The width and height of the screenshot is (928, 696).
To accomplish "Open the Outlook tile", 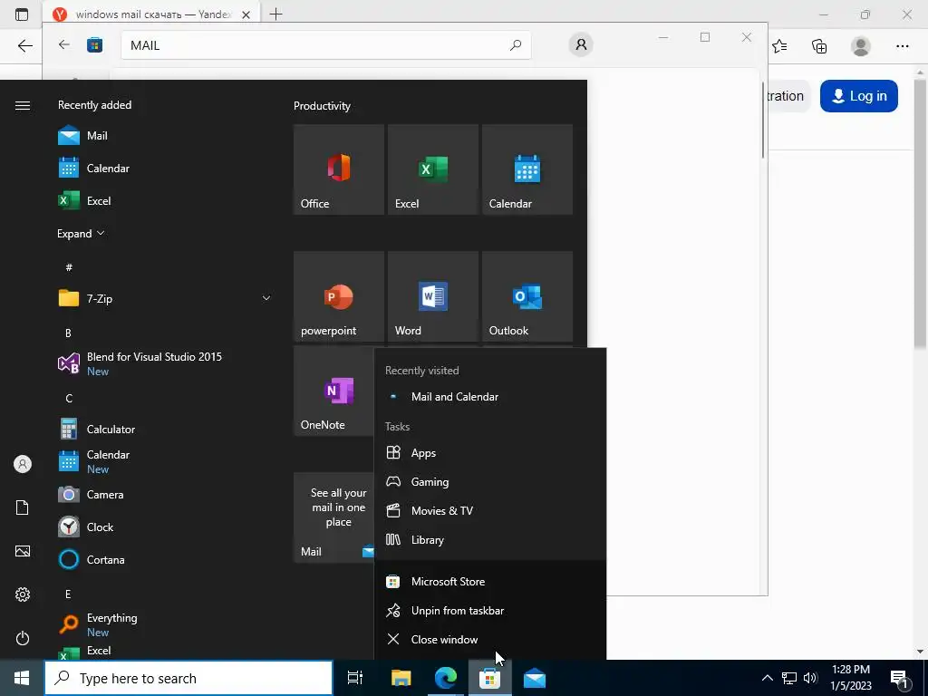I will (527, 296).
